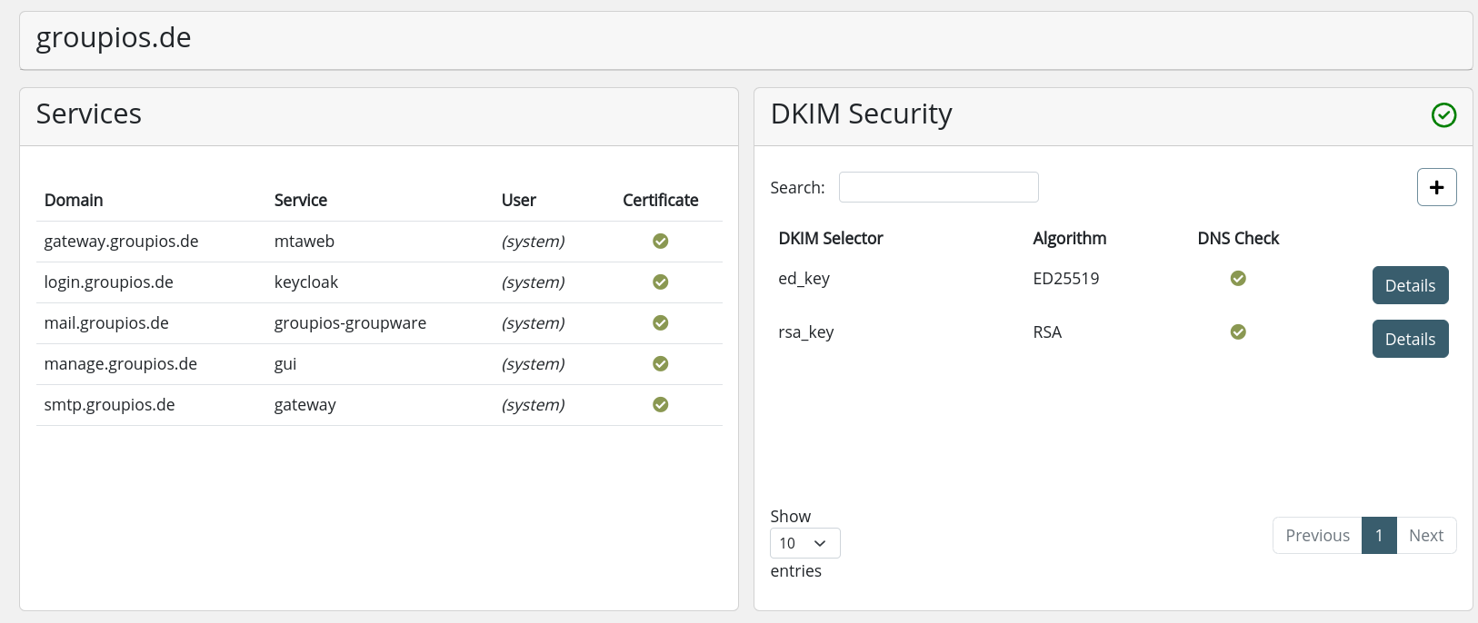Click the DKIM Security panel heading

coord(862,114)
